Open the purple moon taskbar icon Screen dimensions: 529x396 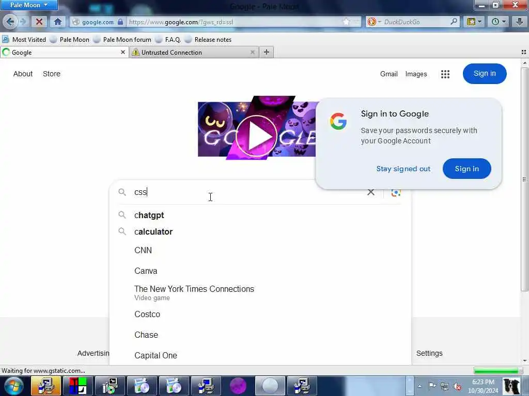coord(238,386)
